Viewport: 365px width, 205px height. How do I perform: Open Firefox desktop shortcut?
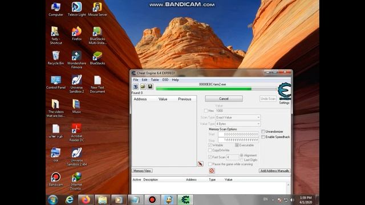[76, 34]
